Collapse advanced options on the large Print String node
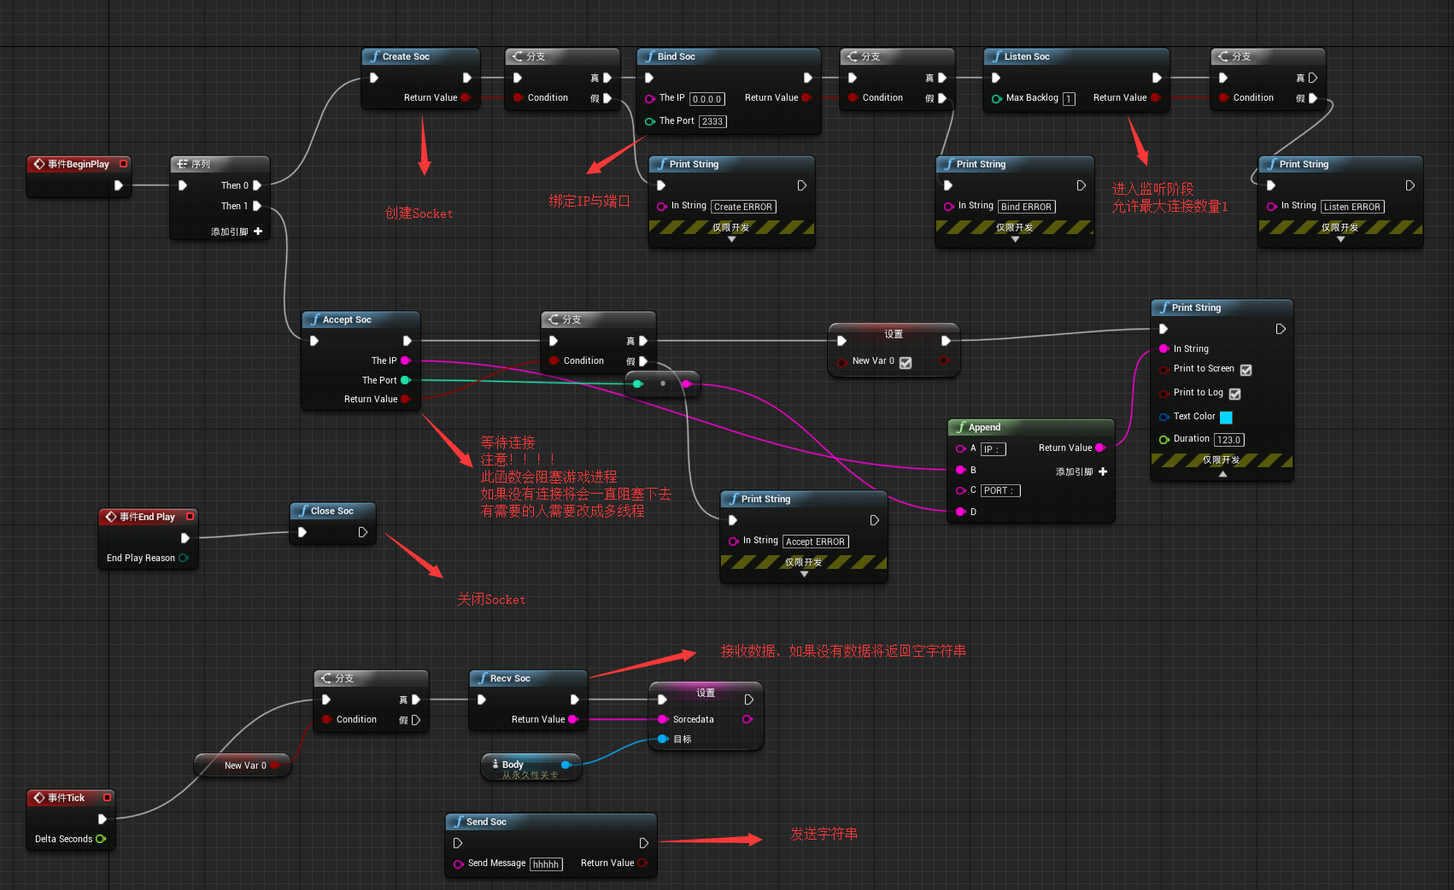This screenshot has width=1454, height=890. (1222, 475)
